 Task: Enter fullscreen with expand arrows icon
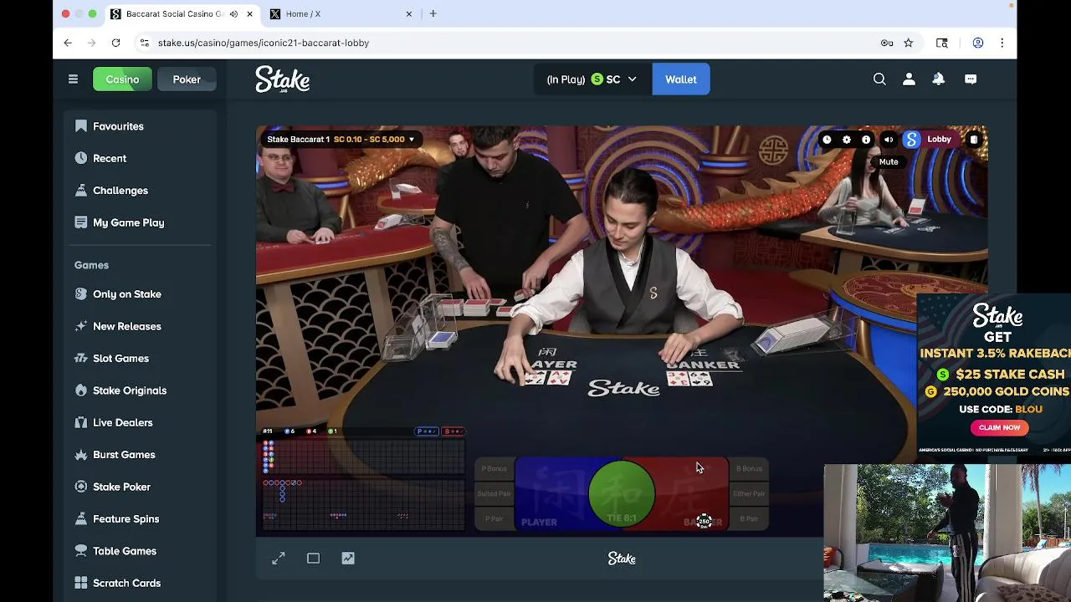[x=279, y=559]
